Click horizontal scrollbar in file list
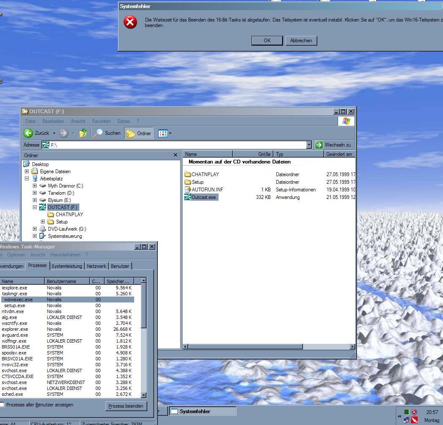 [x=245, y=346]
